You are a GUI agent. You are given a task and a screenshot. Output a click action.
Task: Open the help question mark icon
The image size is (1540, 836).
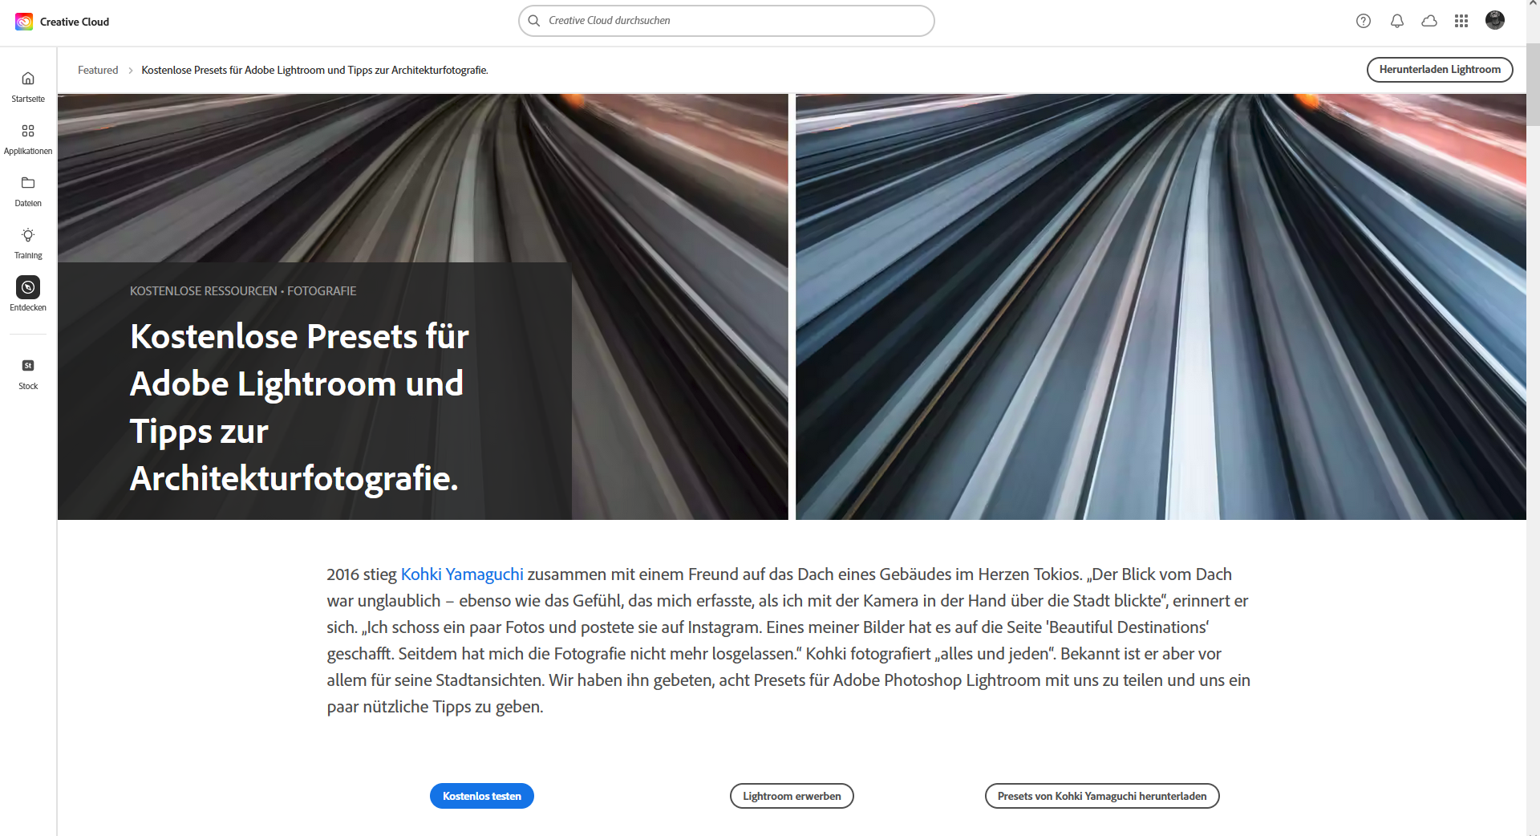pos(1364,22)
